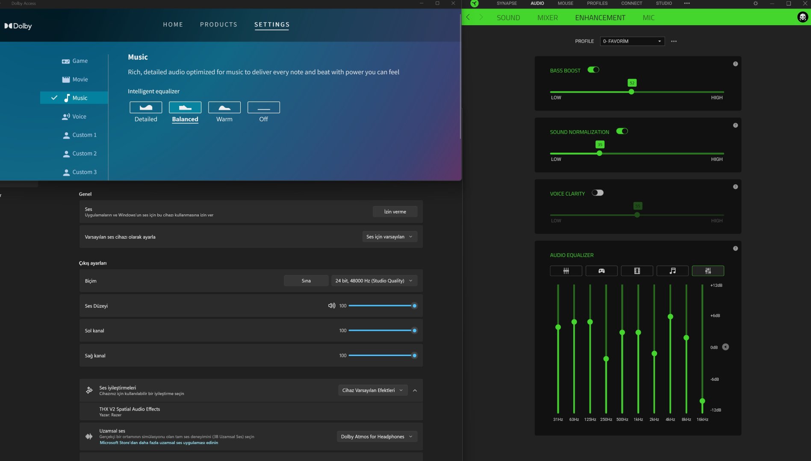Enable the Voice Clarity toggle
Image resolution: width=811 pixels, height=461 pixels.
pos(598,193)
